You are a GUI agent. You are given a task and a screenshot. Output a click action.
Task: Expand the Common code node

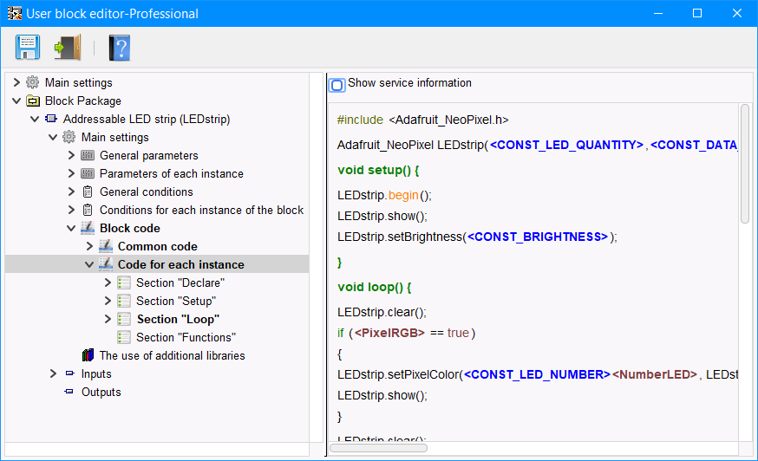tap(89, 247)
